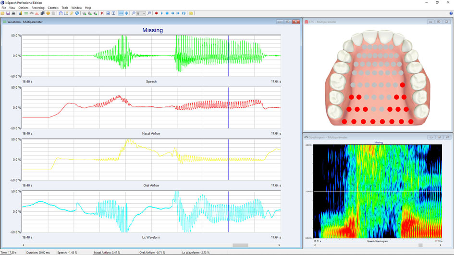Toggle the loop playback icon
This screenshot has width=454, height=255.
tap(184, 13)
